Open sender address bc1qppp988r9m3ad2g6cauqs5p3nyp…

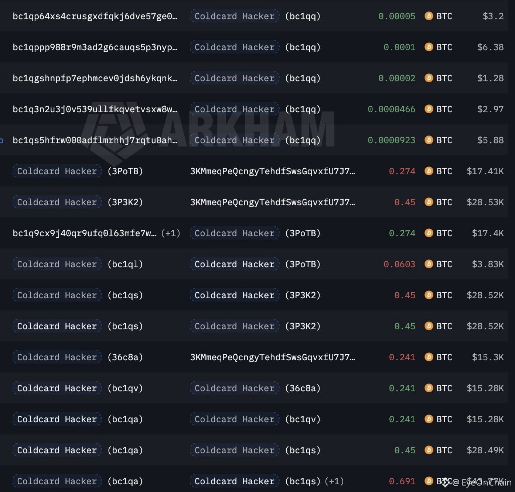point(95,47)
